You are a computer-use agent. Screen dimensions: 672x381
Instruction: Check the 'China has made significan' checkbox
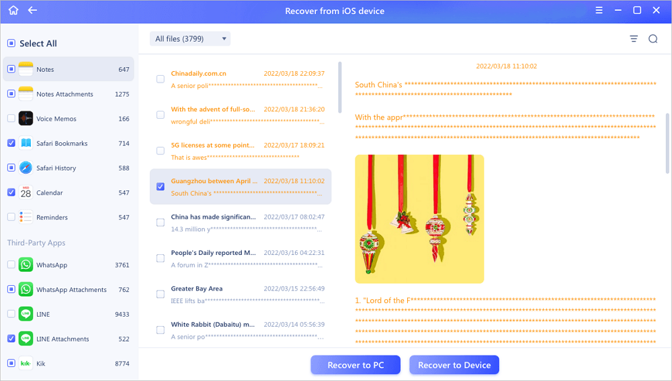(161, 222)
